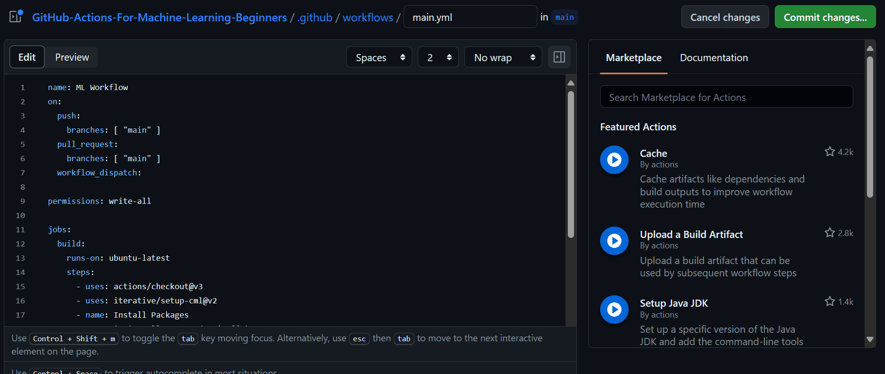885x374 pixels.
Task: Open the Spaces indent mode dropdown
Action: coord(379,57)
